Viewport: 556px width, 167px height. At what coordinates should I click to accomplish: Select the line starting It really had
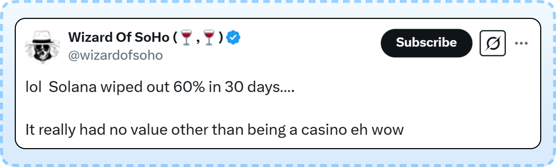click(214, 130)
